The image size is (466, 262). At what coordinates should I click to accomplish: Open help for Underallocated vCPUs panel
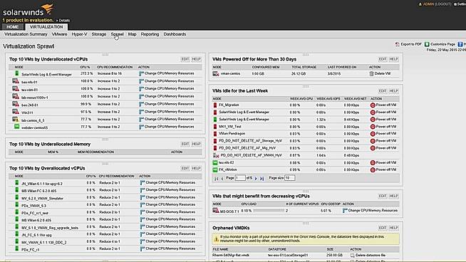click(x=196, y=59)
